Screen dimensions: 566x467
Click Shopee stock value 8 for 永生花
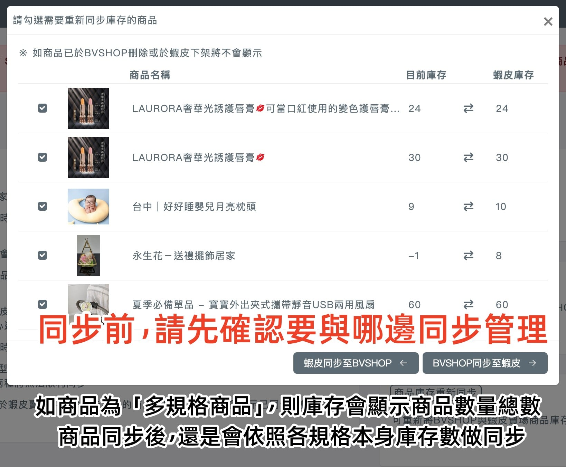pyautogui.click(x=499, y=256)
